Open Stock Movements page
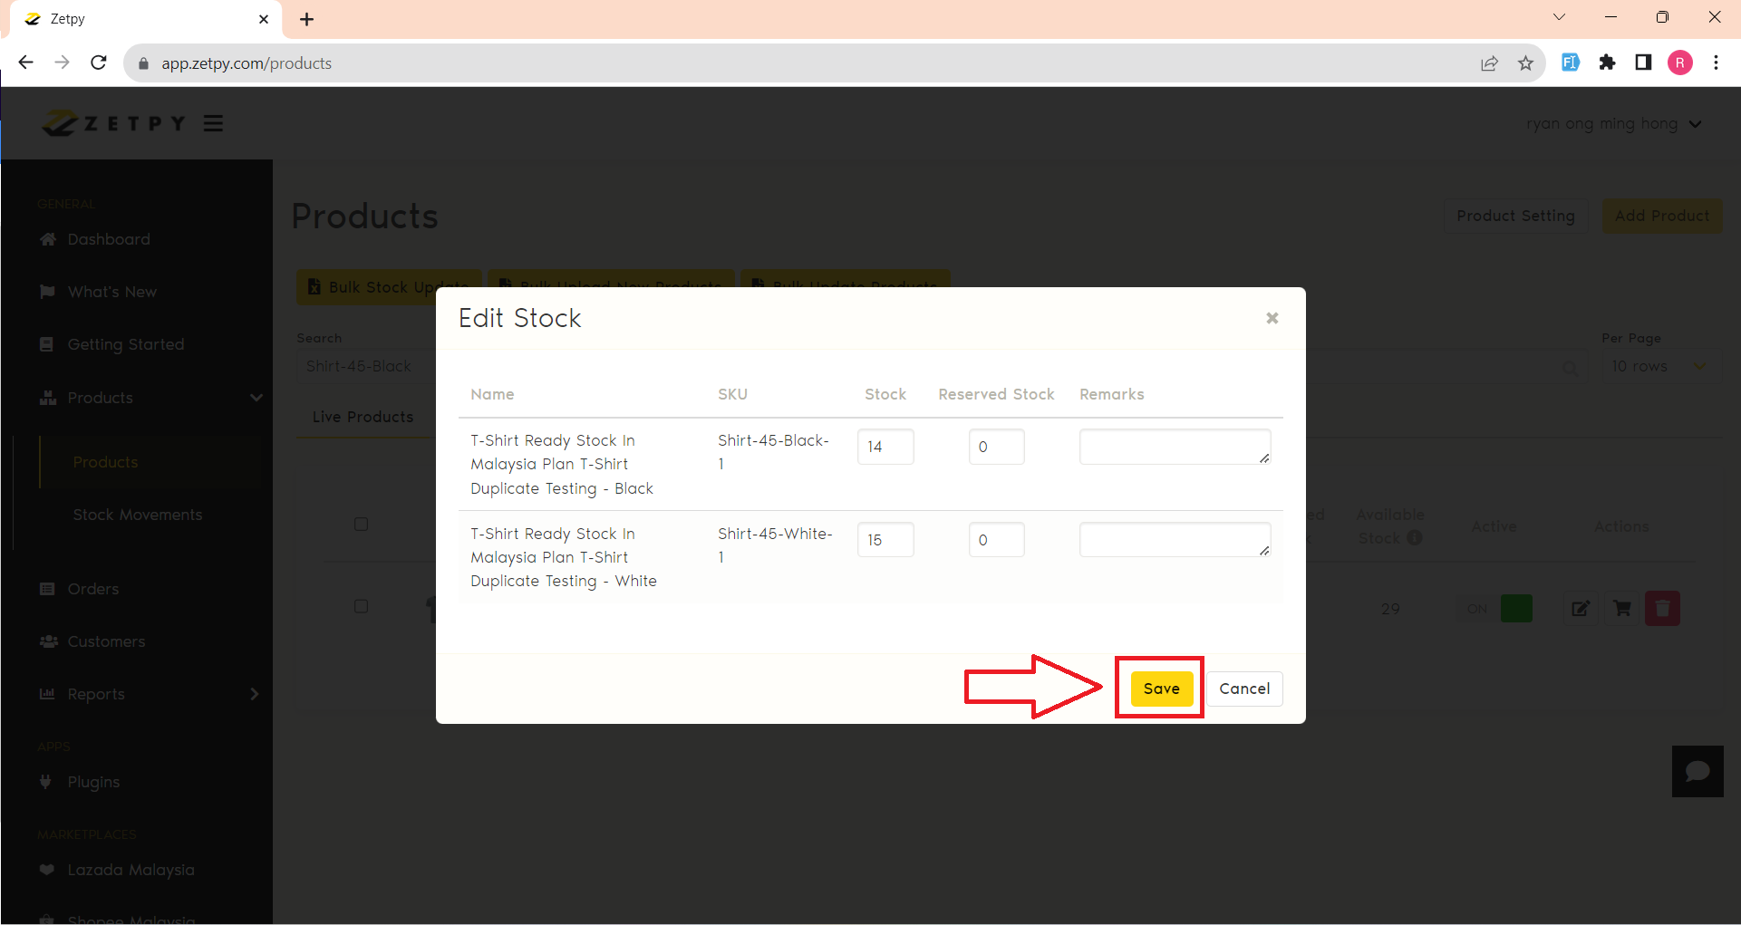 (138, 515)
